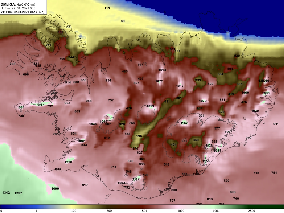284x213 pixels.
Task: Select the 594 height value
Action: coord(230,69)
